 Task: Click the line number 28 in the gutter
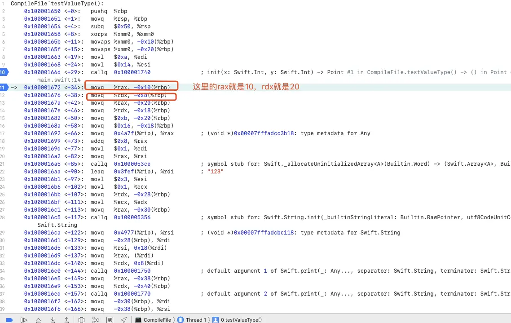(x=3, y=217)
